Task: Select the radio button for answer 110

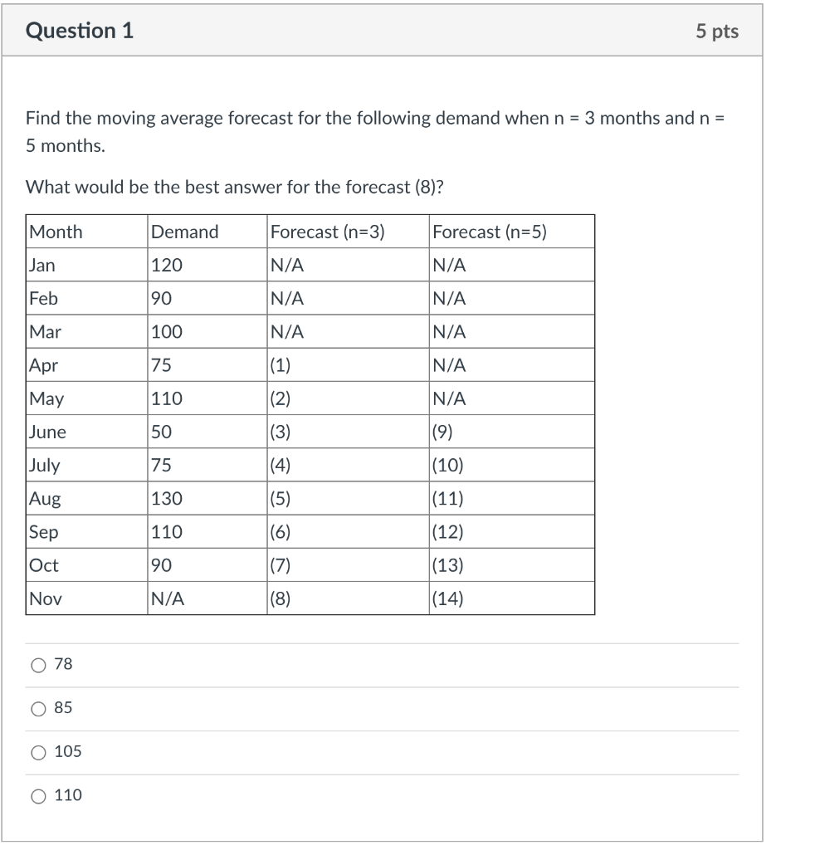Action: [x=38, y=795]
